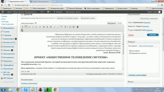Remove link with the unlink icon
The image size is (164, 92).
click(x=58, y=27)
